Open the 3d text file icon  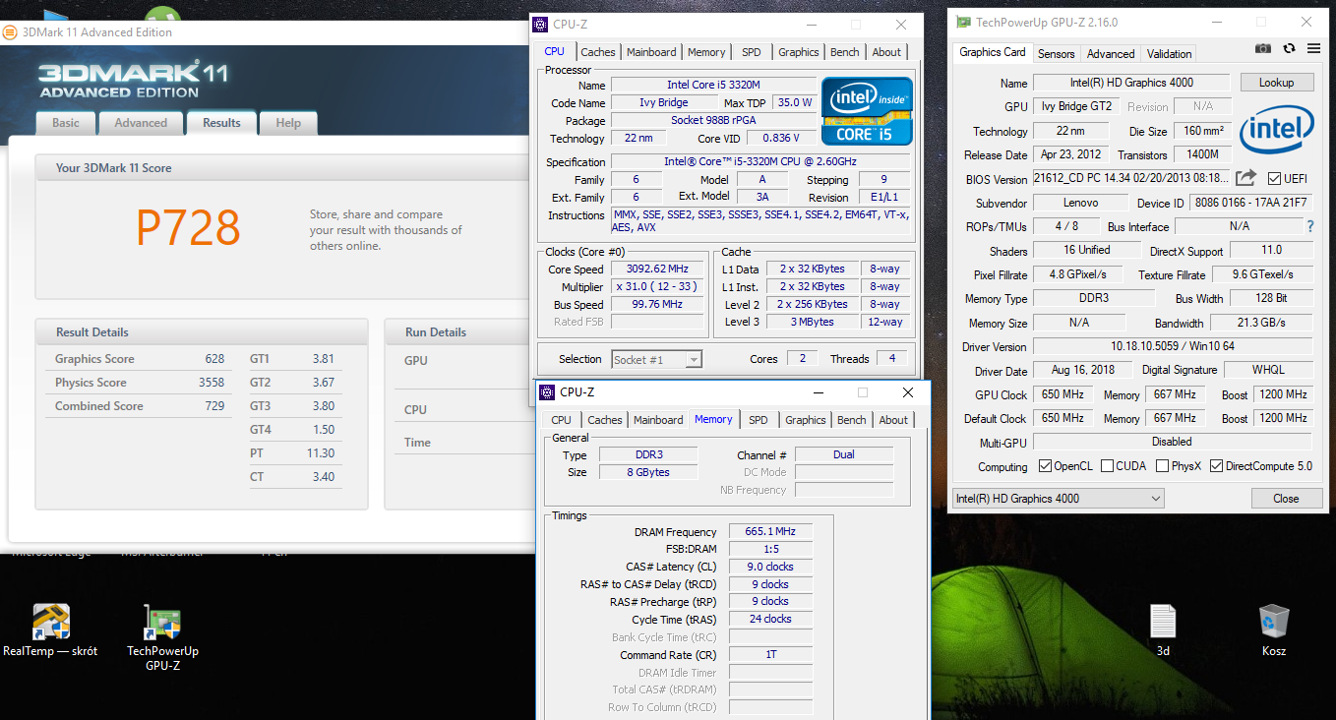[x=1163, y=621]
